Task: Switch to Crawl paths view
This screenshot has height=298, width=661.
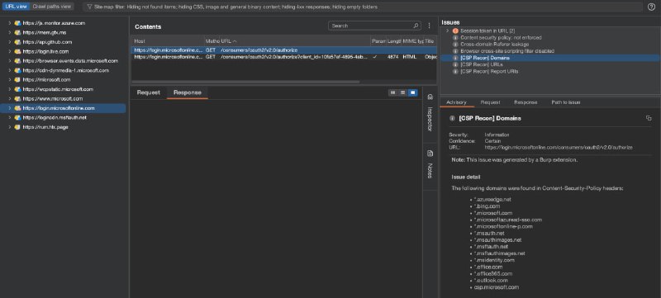Action: (x=52, y=7)
